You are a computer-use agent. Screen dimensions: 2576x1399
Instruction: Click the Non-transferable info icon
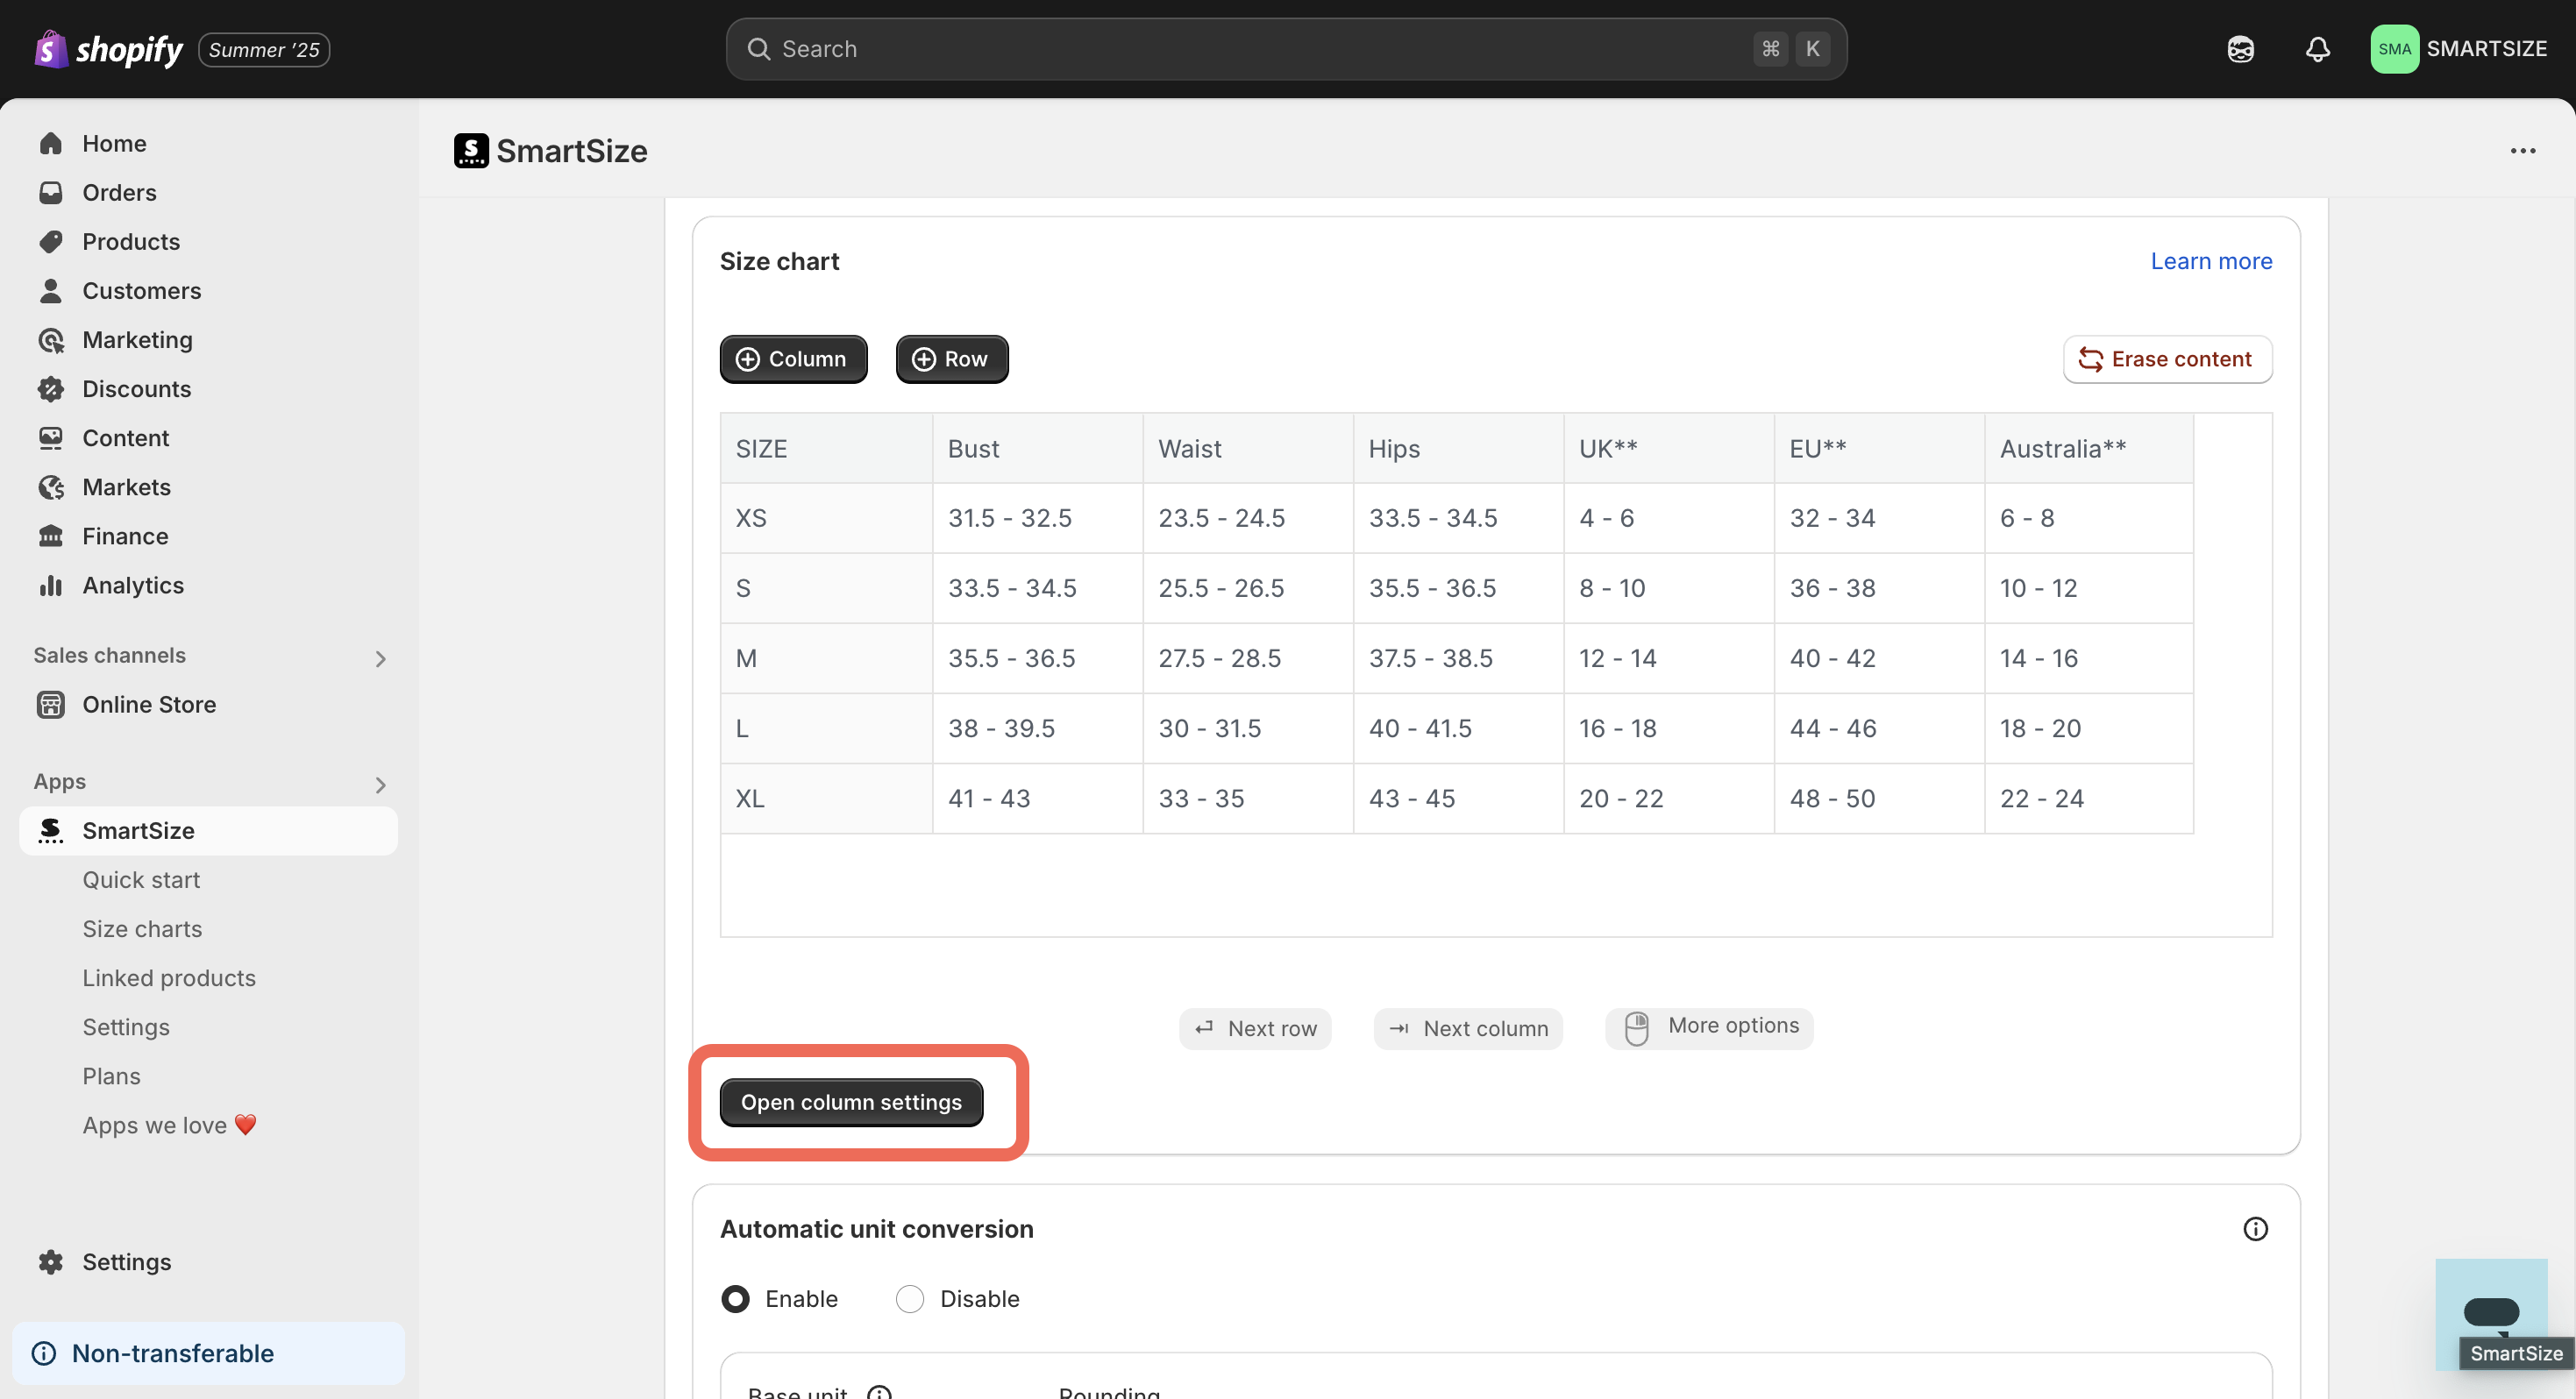click(x=44, y=1353)
